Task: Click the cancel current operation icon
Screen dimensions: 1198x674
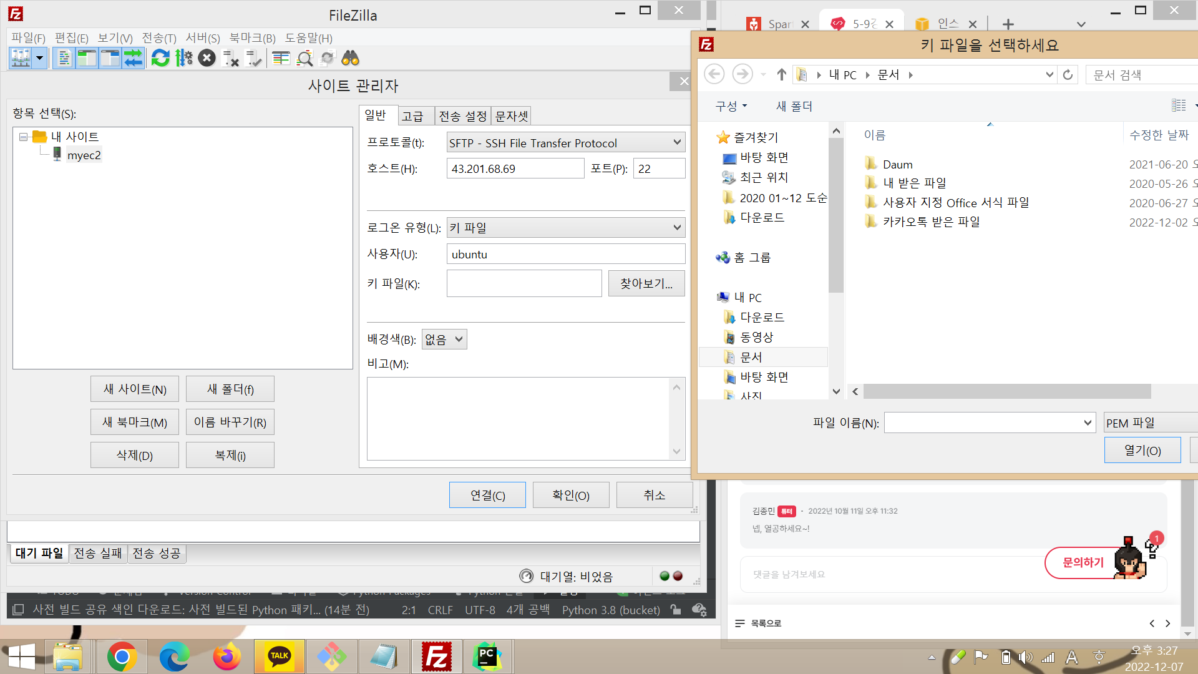Action: (x=207, y=59)
